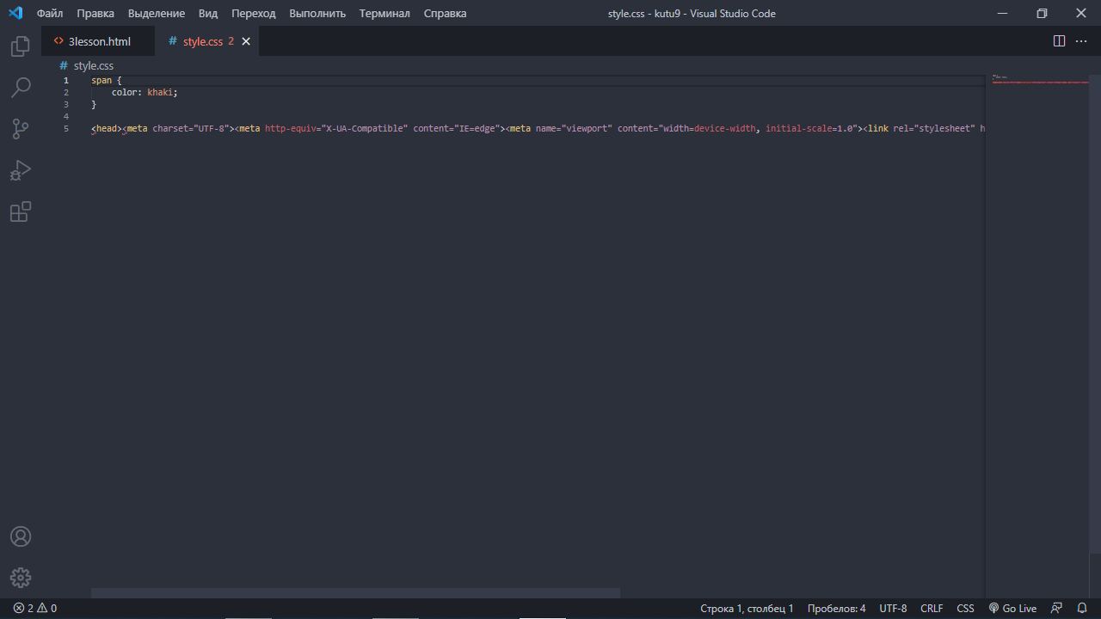This screenshot has height=619, width=1101.
Task: Minimize the VS Code window
Action: [1002, 13]
